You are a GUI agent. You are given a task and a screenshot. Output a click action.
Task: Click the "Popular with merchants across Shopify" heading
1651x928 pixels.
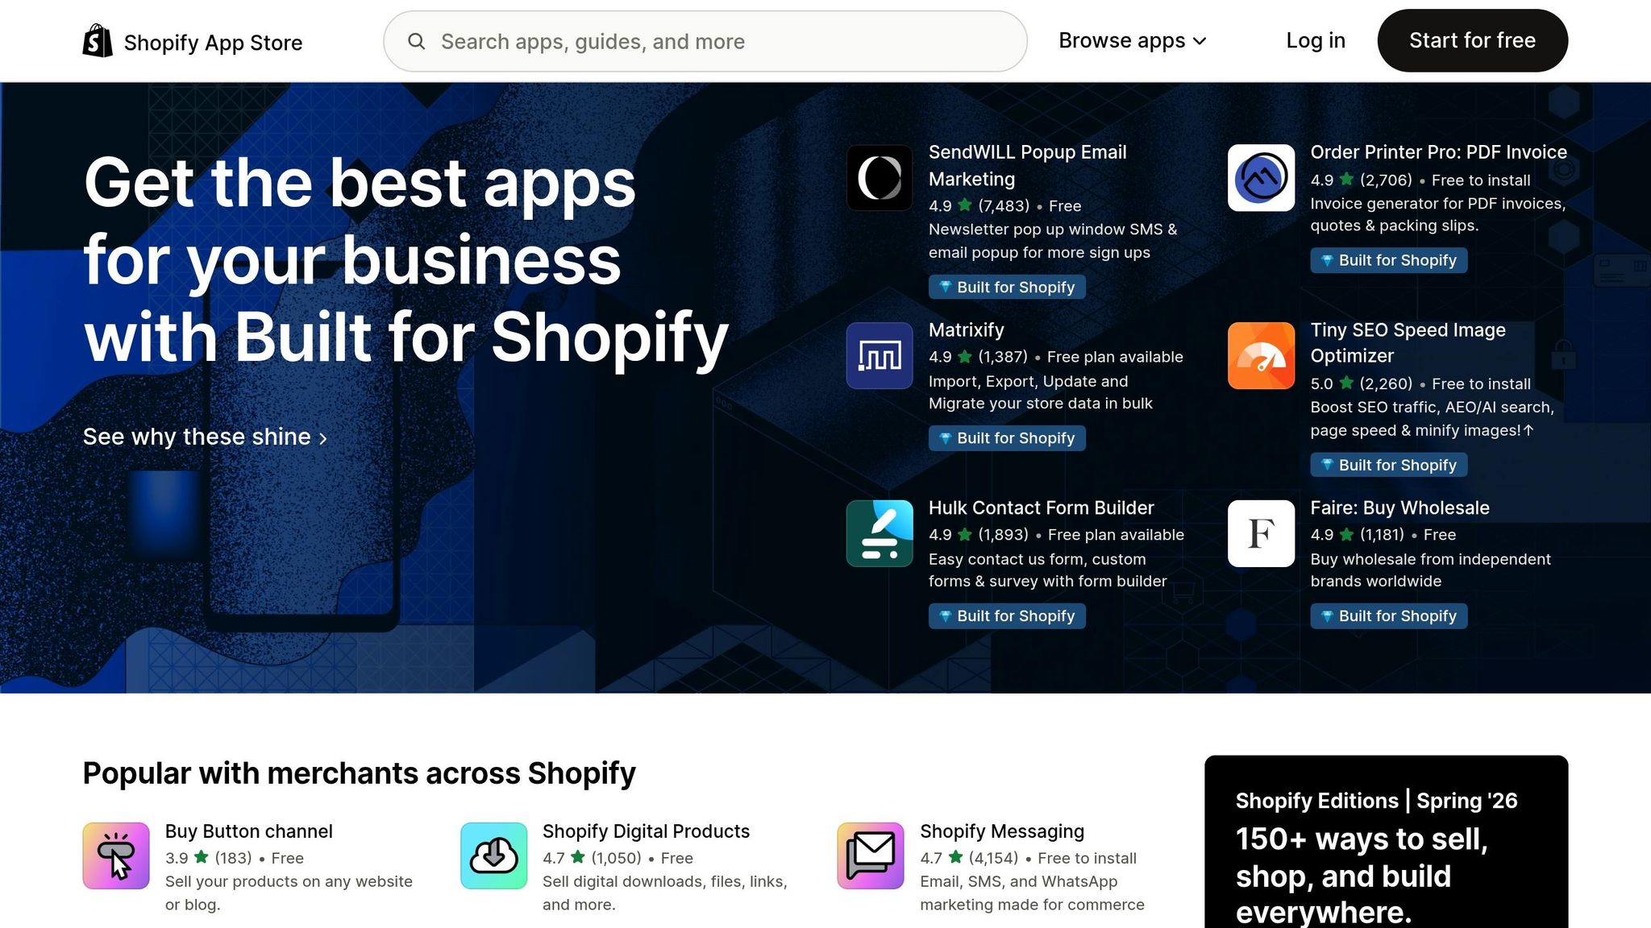pos(360,773)
